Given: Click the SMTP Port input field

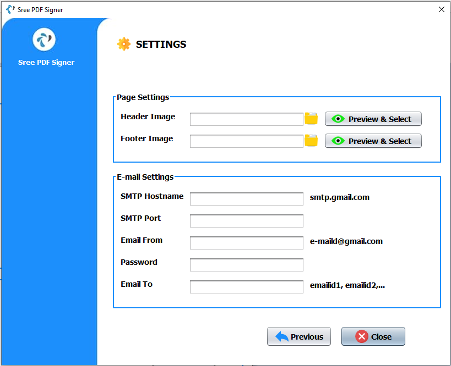Looking at the screenshot, I should [x=247, y=221].
